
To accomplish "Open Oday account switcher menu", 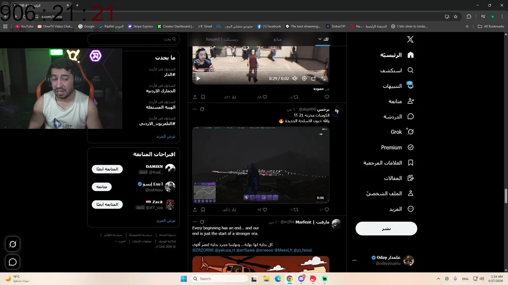I will pos(383,260).
